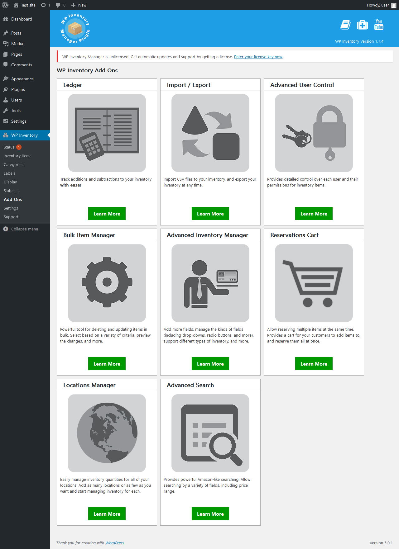Click the Tools wrench icon in sidebar
This screenshot has width=399, height=549.
(x=6, y=111)
